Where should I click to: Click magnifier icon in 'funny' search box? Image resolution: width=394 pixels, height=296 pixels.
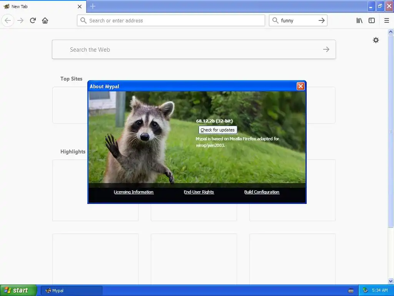(275, 20)
